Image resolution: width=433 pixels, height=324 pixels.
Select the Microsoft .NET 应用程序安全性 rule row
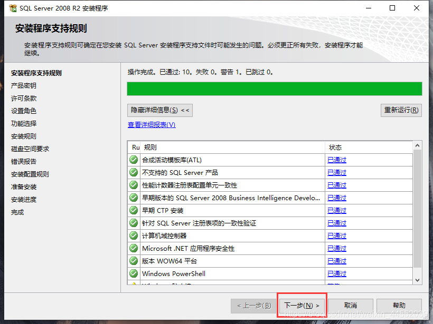click(x=270, y=249)
